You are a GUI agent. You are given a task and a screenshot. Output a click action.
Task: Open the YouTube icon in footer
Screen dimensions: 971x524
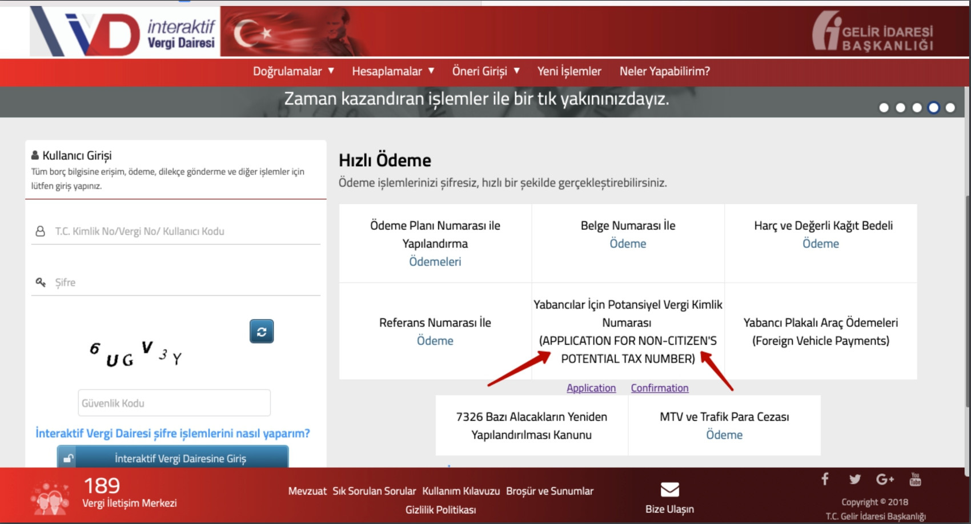click(x=915, y=479)
